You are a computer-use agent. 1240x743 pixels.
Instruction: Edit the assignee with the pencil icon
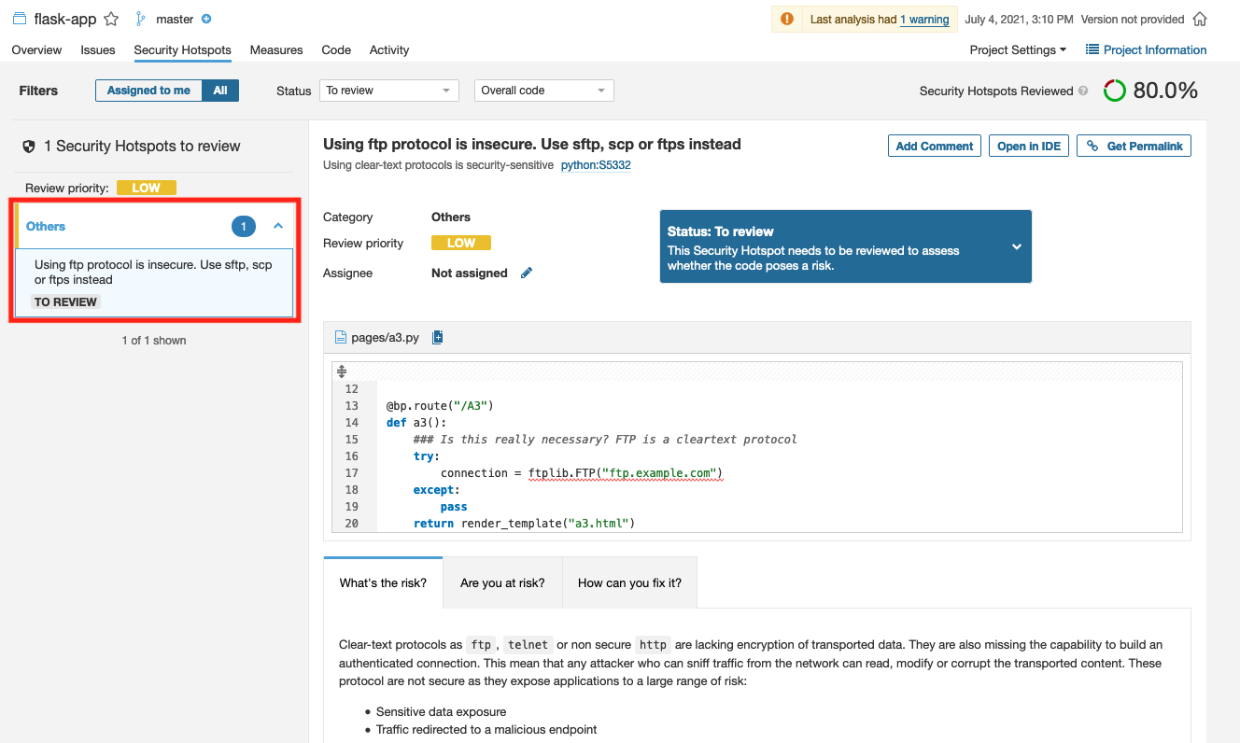click(527, 273)
